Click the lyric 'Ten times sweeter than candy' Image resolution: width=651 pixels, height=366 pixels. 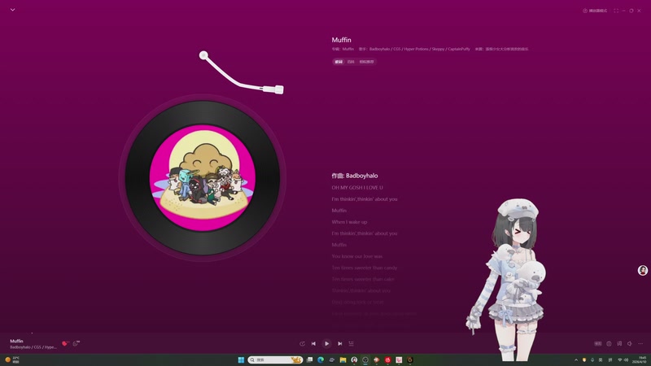[x=364, y=268]
